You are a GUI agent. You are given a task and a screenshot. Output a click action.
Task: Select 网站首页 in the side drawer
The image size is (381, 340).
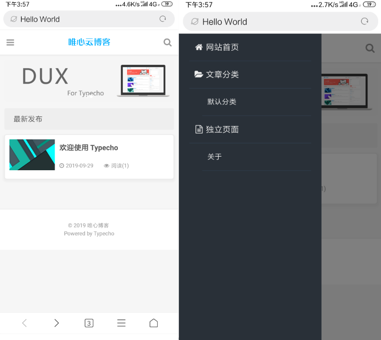click(222, 47)
